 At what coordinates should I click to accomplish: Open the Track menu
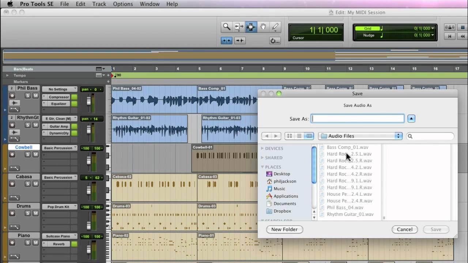[x=99, y=4]
